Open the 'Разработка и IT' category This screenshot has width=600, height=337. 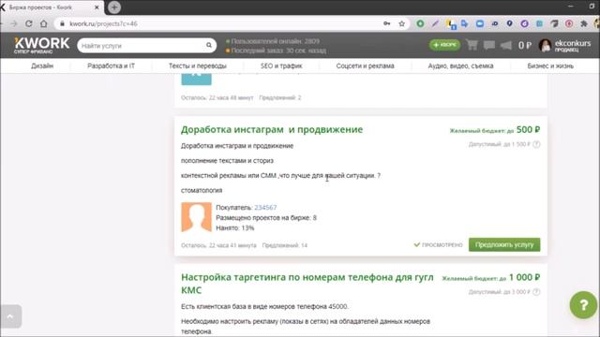coord(111,66)
